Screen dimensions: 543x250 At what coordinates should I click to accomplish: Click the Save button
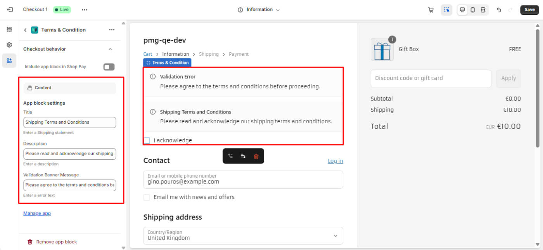click(x=529, y=10)
